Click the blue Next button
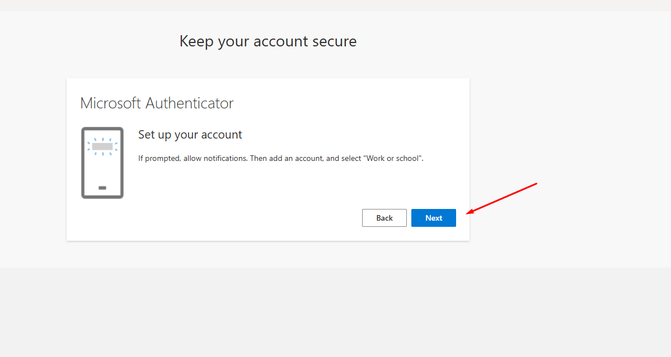The image size is (671, 357). [433, 218]
